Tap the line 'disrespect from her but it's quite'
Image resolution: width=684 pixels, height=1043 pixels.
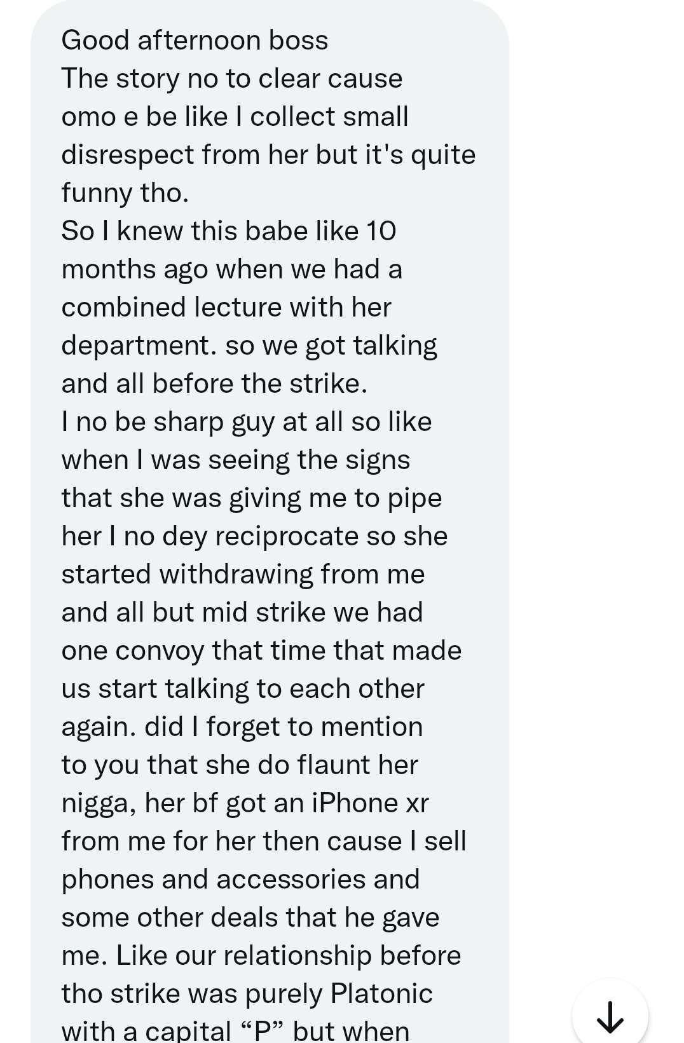point(268,155)
